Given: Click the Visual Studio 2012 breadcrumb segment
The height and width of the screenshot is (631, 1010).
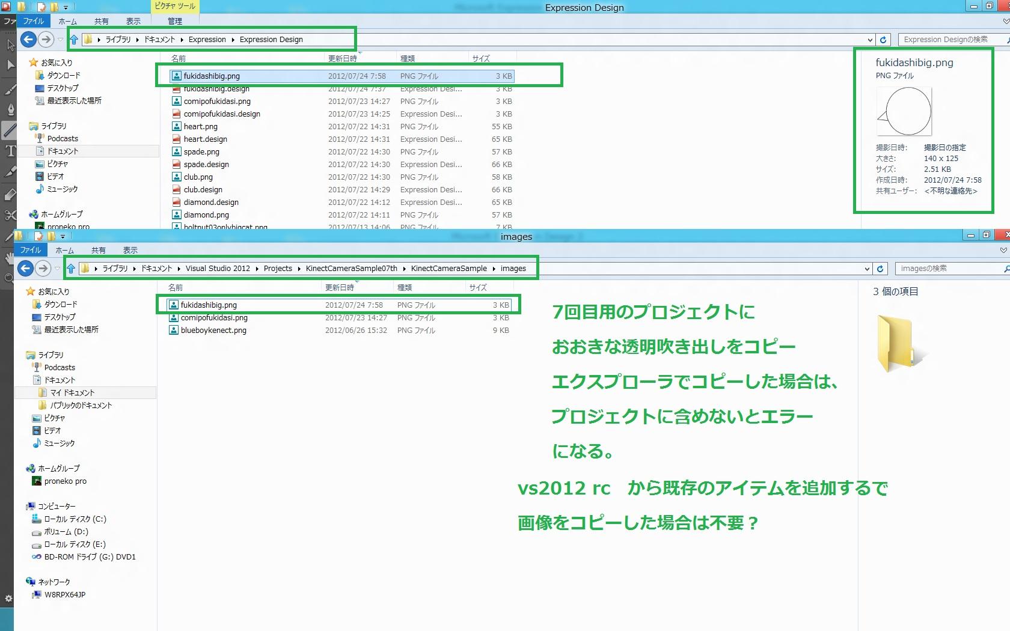Looking at the screenshot, I should pyautogui.click(x=218, y=269).
